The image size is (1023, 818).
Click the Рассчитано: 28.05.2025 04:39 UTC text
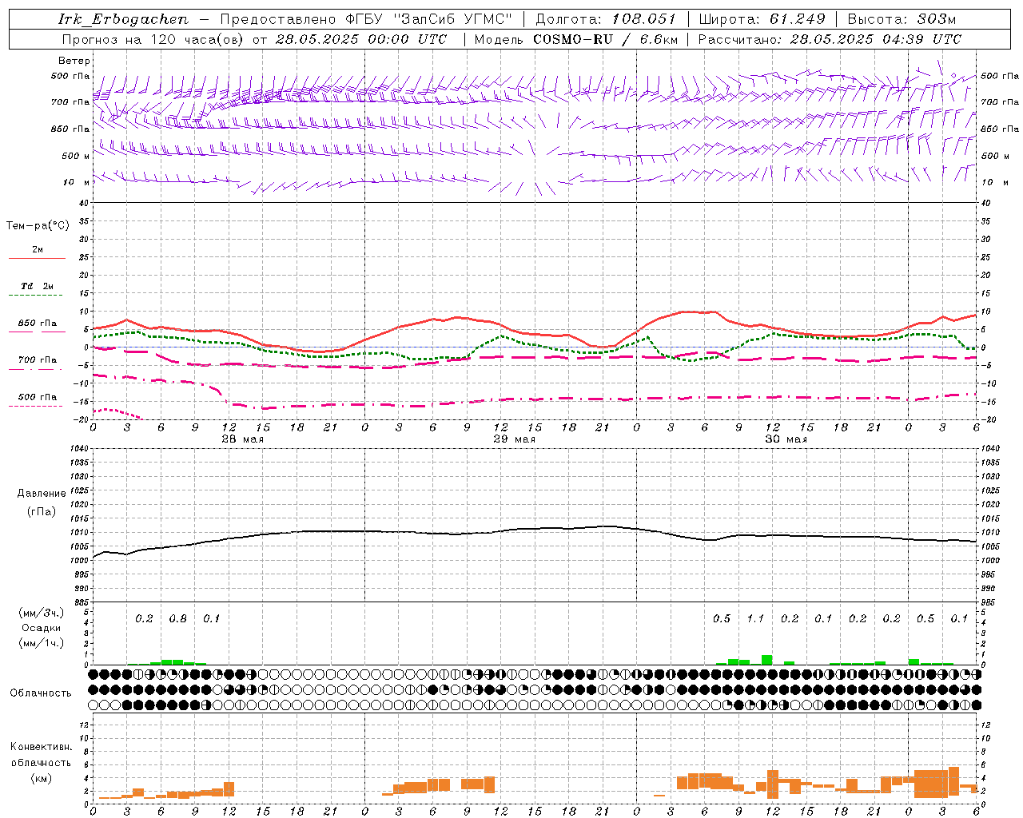(830, 39)
